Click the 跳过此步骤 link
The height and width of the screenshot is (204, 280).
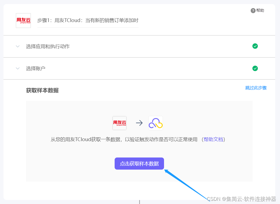(256, 88)
